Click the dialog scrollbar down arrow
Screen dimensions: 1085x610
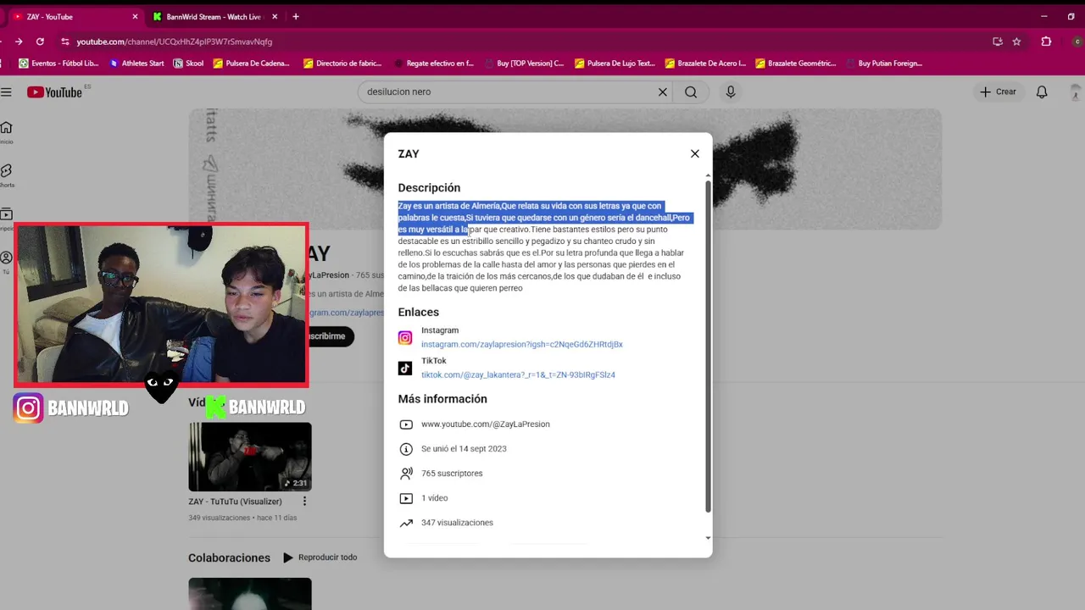[708, 537]
